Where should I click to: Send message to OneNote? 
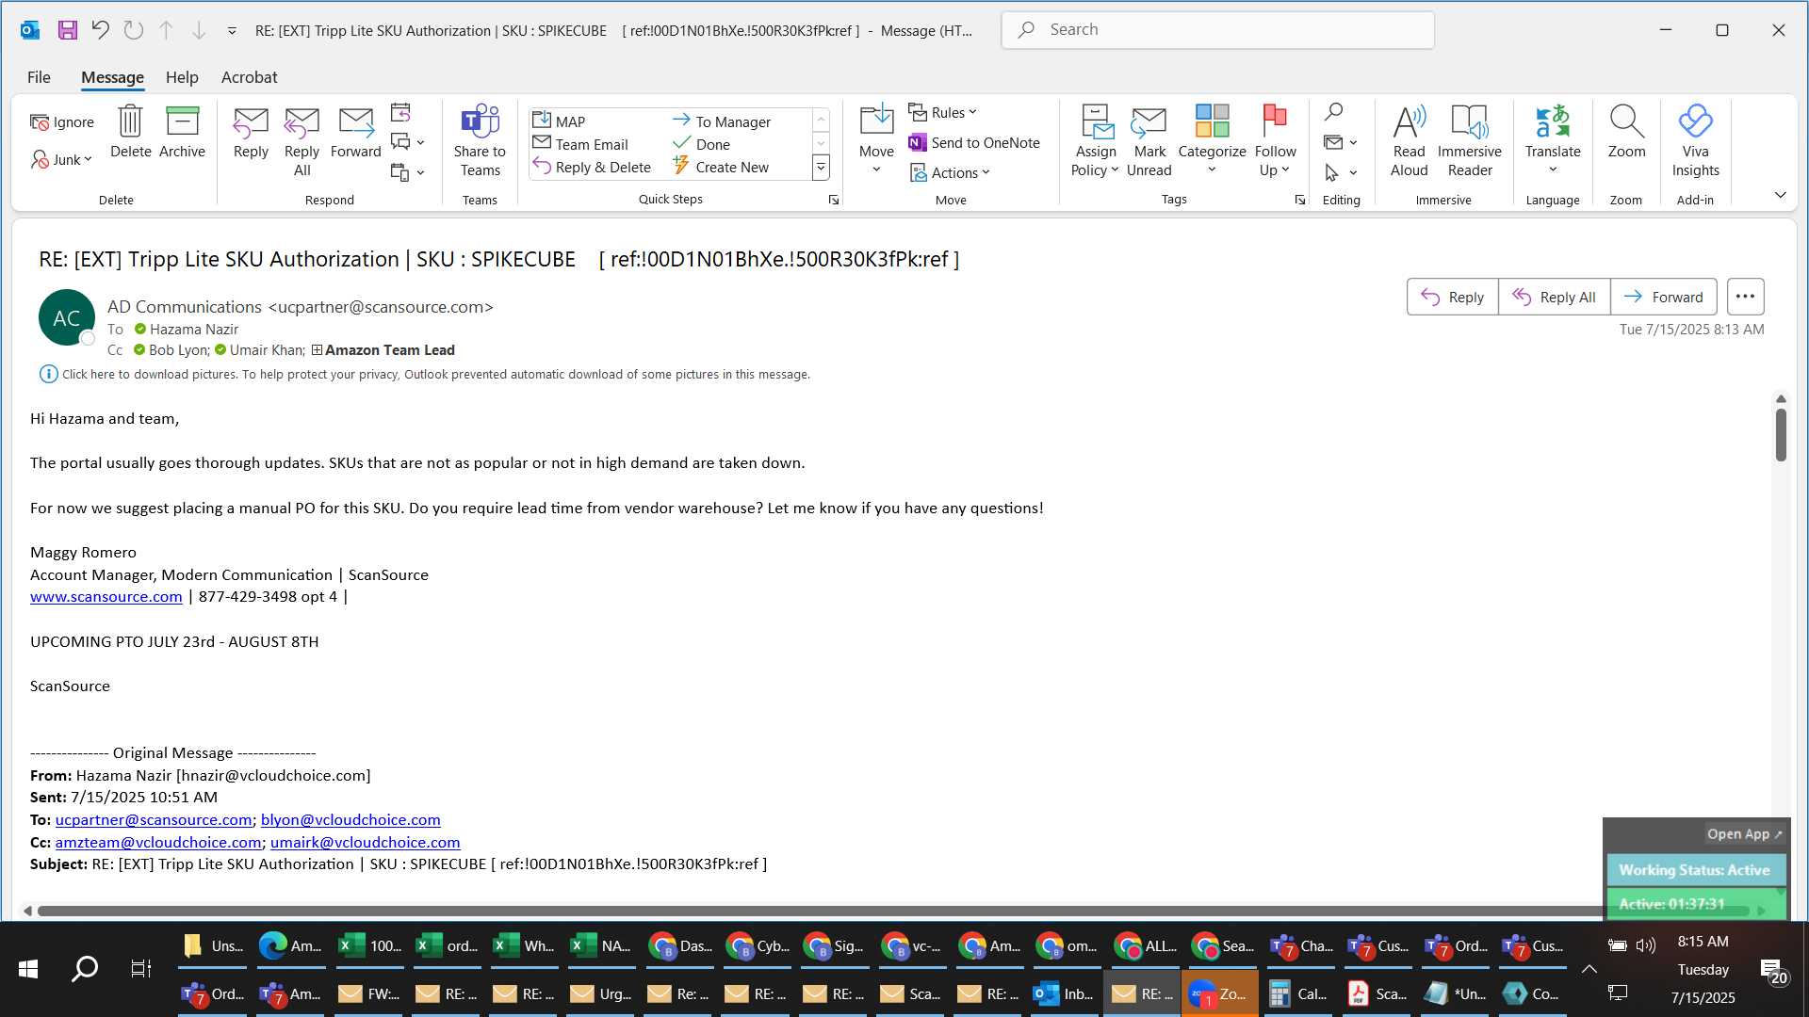[x=974, y=142]
